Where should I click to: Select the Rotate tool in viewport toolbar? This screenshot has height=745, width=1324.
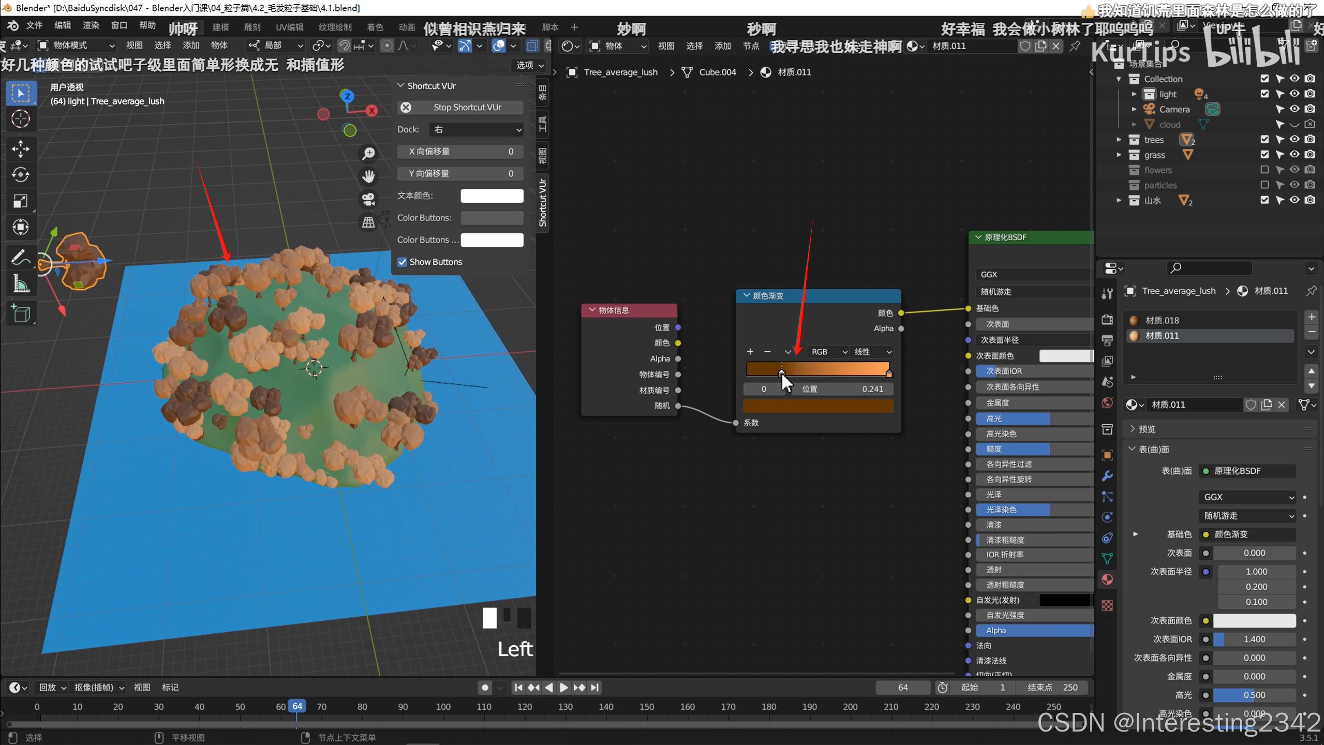21,175
